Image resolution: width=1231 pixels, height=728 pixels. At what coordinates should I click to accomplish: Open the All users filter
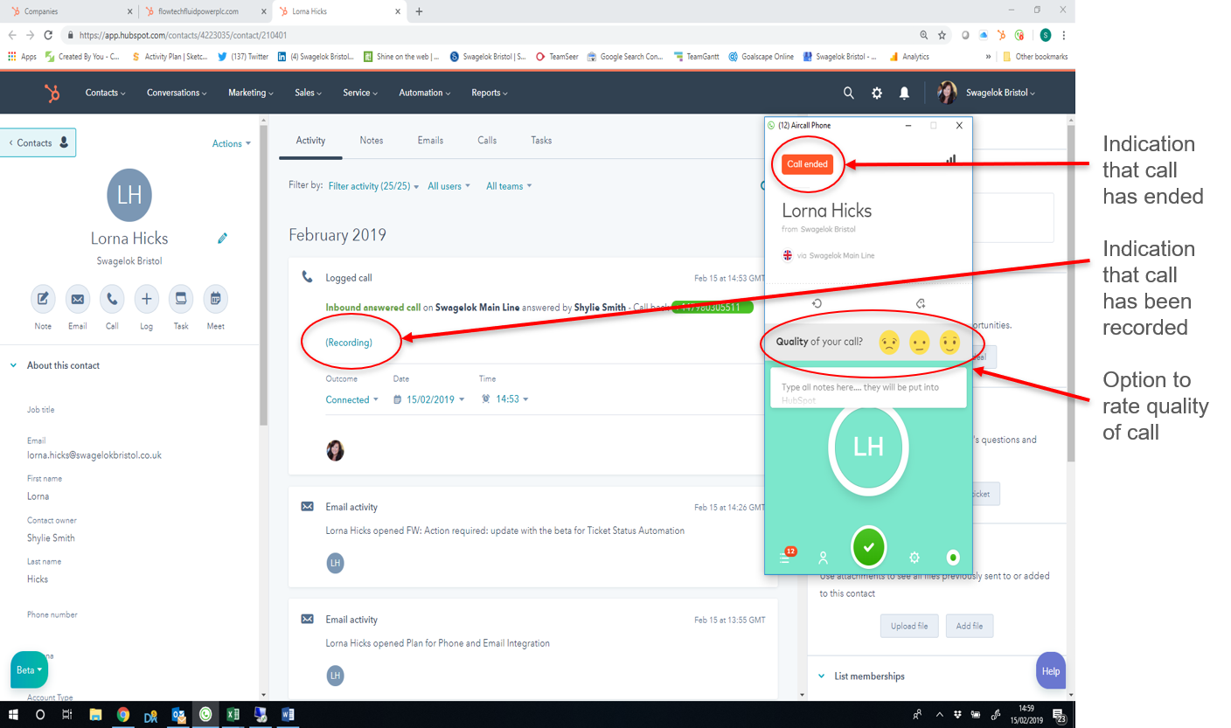pos(449,186)
